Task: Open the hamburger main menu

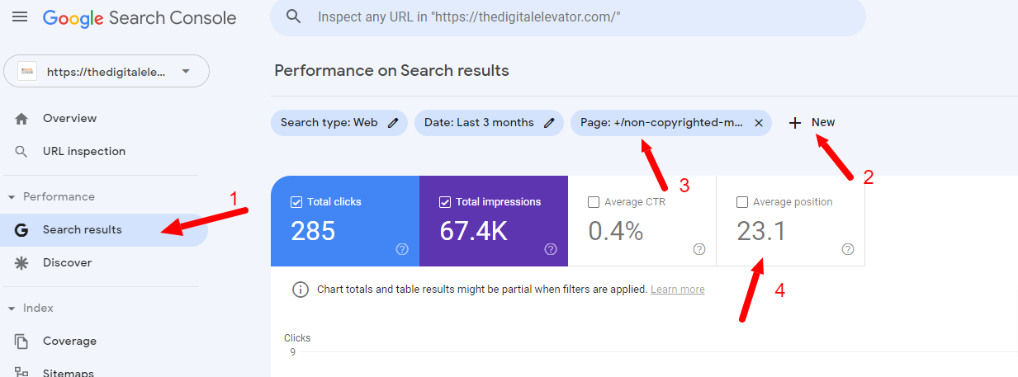Action: [19, 17]
